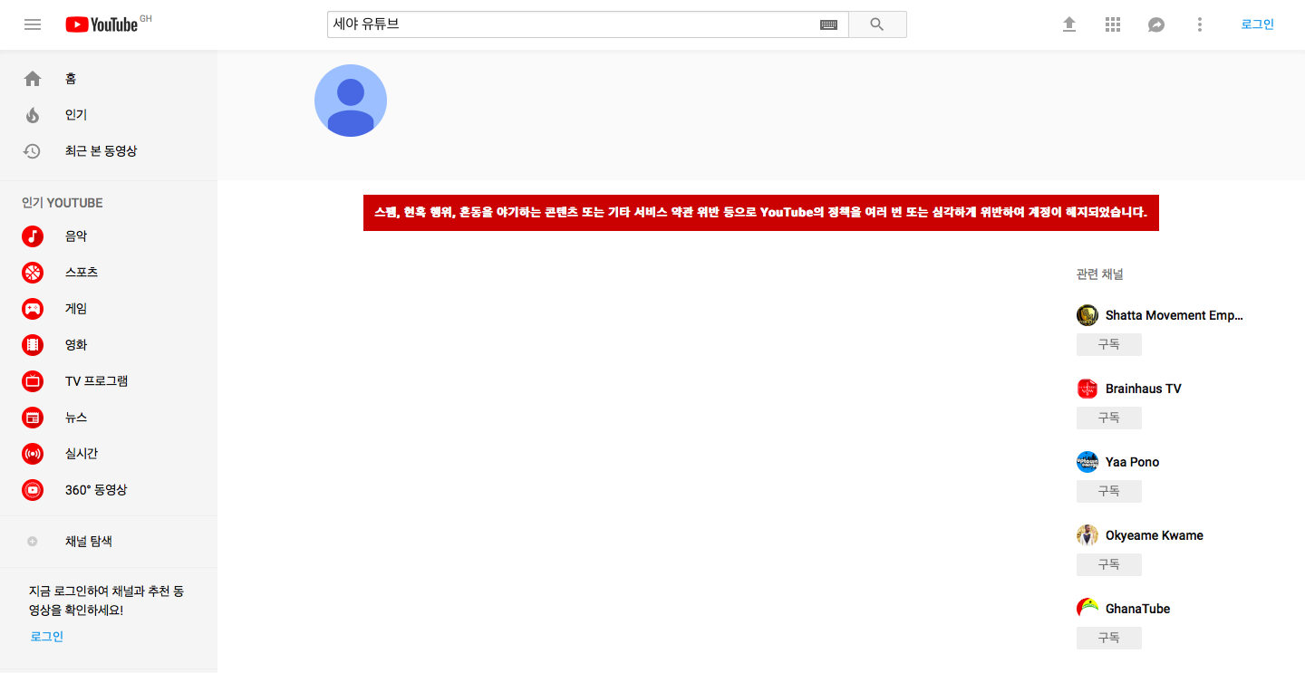Select 홈 in the sidebar
Viewport: 1305px width, 673px height.
(109, 79)
